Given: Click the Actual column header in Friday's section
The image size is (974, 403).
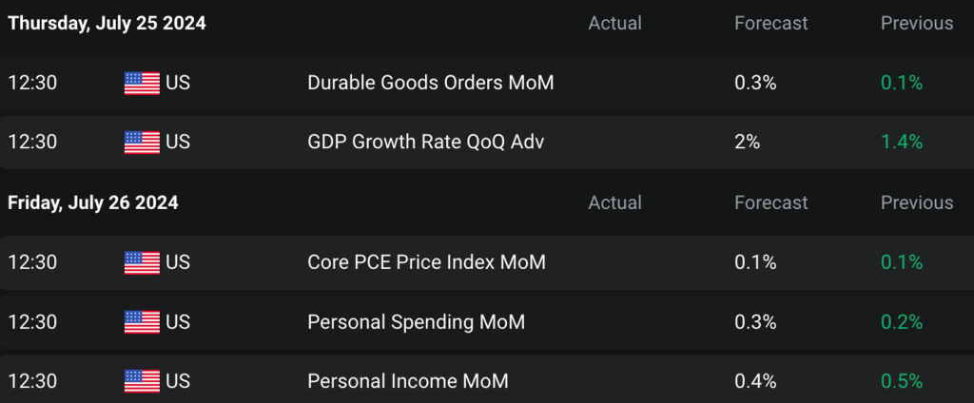Looking at the screenshot, I should click(614, 202).
